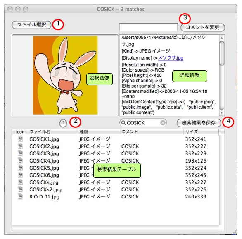Screen dimensions: 242x239
Task: Click the 352x226 size cell
Action: coord(196,189)
